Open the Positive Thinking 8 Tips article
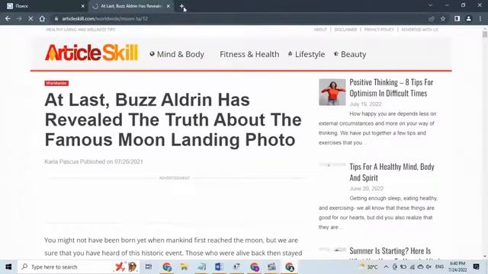488x274 pixels. [391, 88]
